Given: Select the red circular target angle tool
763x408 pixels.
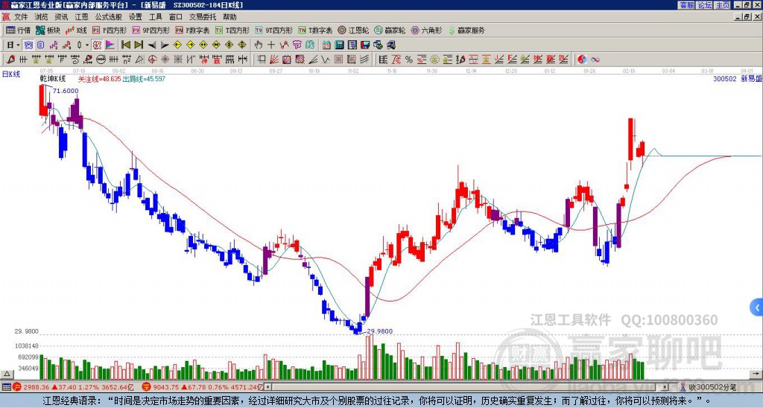Looking at the screenshot, I should (x=152, y=60).
